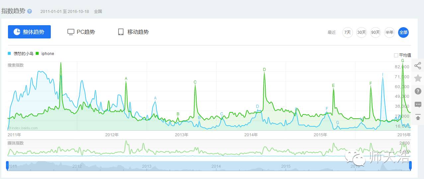Click the star favorite icon
Screen dimensions: 424x179
point(418,78)
